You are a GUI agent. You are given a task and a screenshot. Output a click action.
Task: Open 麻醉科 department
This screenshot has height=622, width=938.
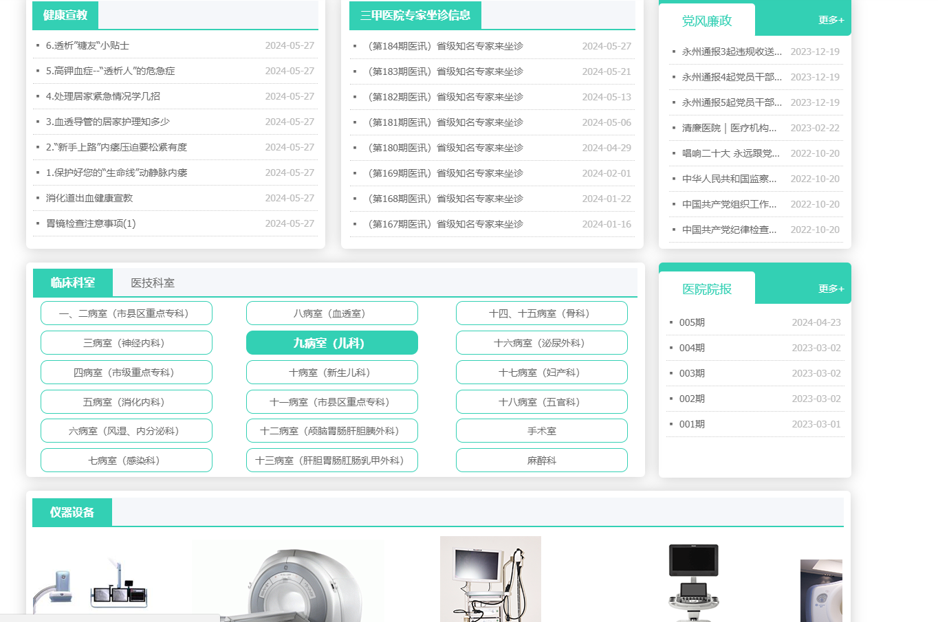pyautogui.click(x=542, y=460)
